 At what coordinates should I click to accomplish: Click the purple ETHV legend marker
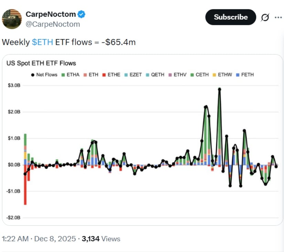click(170, 74)
